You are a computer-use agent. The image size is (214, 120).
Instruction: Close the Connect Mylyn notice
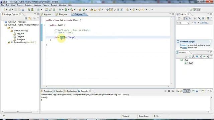click(210, 41)
